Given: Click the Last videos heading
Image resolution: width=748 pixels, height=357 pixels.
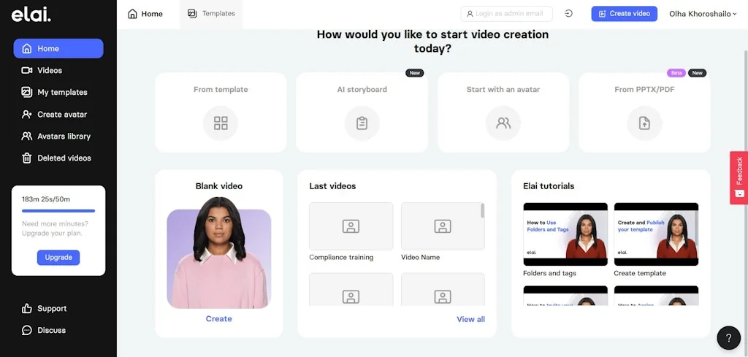Looking at the screenshot, I should tap(332, 186).
